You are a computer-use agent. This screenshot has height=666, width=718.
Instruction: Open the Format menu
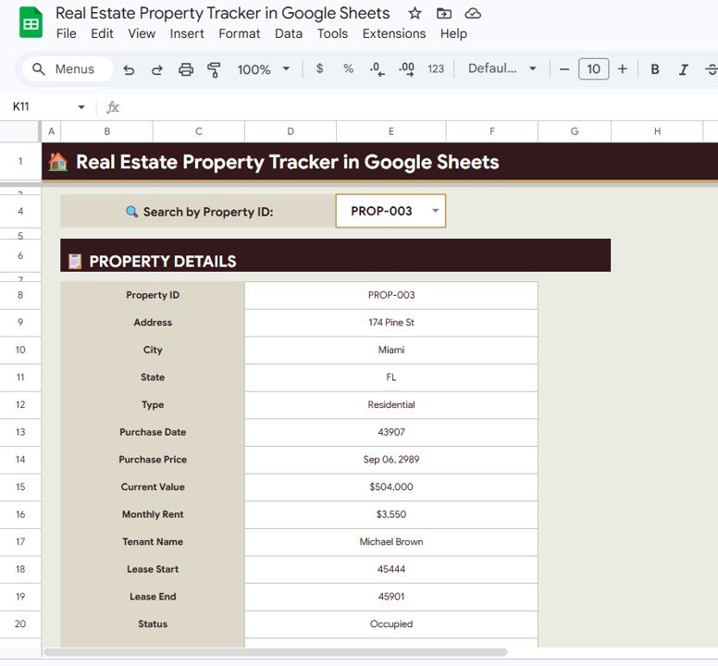239,33
